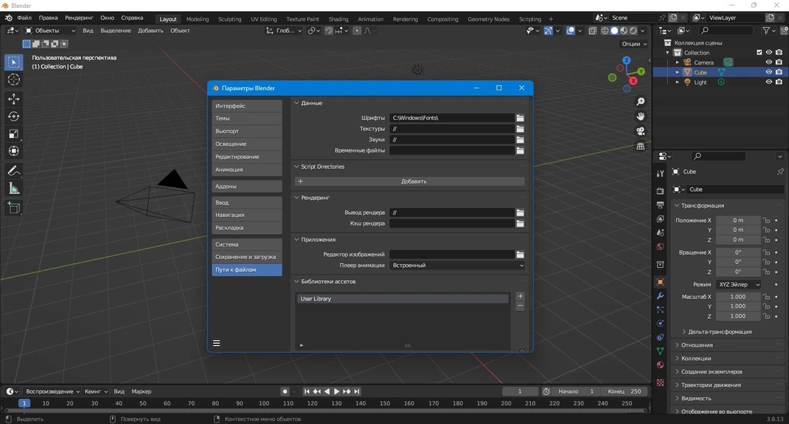Viewport: 789px width, 424px height.
Task: Expand the Отношения panel
Action: [697, 345]
